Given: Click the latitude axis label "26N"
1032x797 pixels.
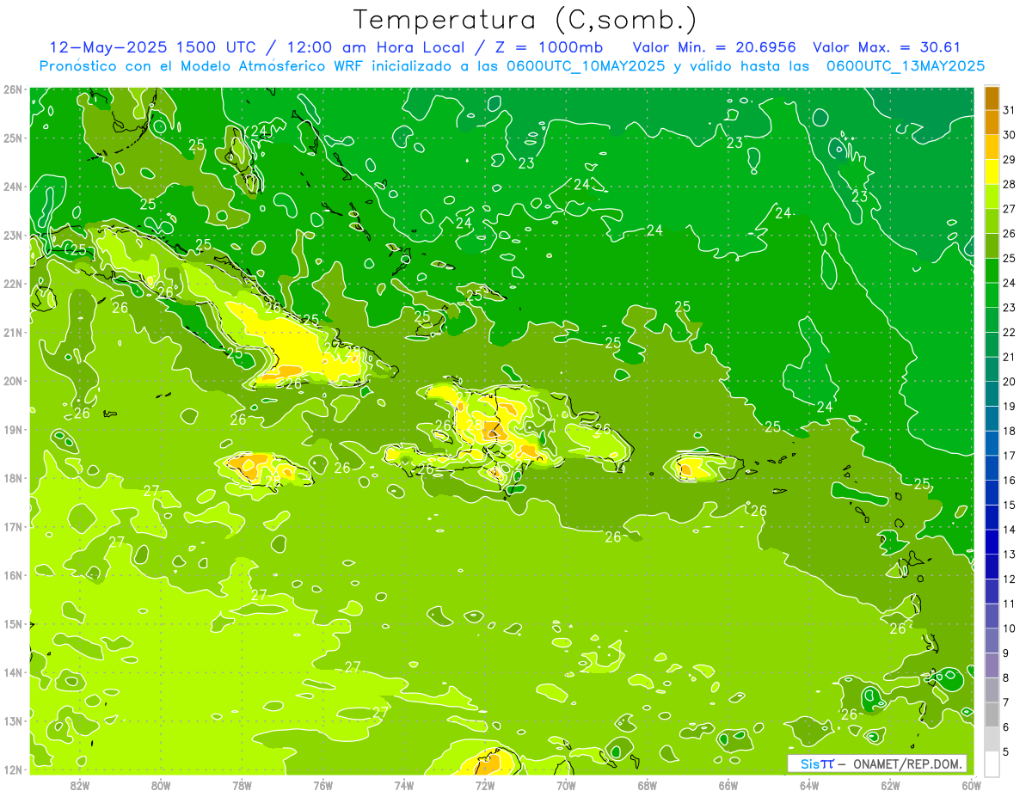Looking at the screenshot, I should point(13,89).
